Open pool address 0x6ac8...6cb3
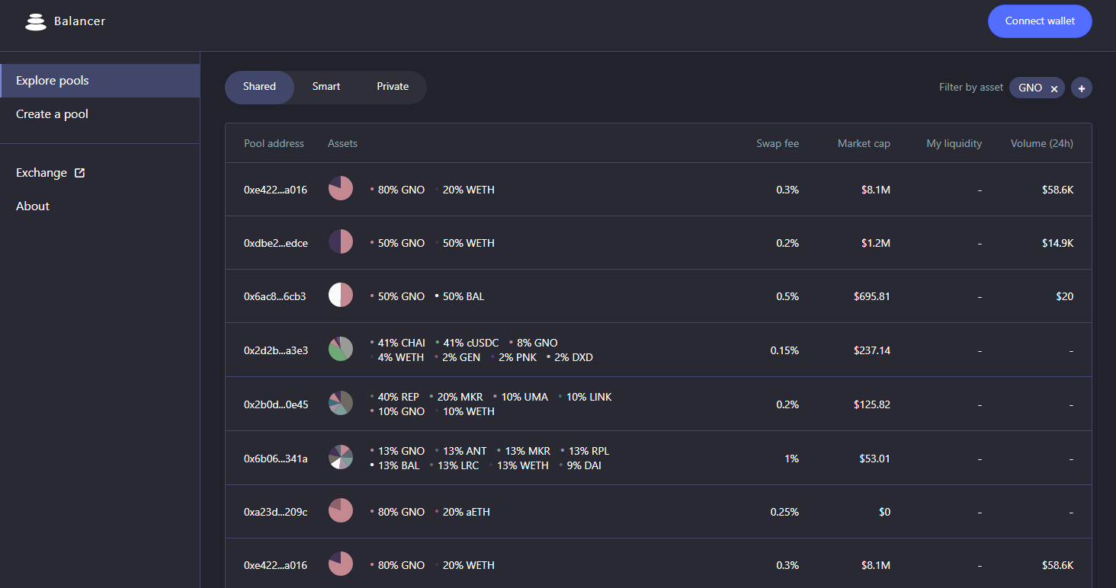This screenshot has width=1116, height=588. [x=274, y=296]
